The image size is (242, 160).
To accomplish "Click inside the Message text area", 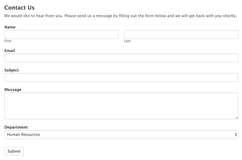I will pyautogui.click(x=121, y=106).
